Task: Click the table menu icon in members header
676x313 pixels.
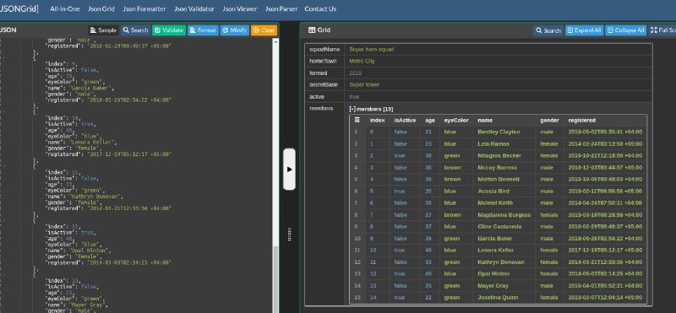Action: tap(357, 120)
